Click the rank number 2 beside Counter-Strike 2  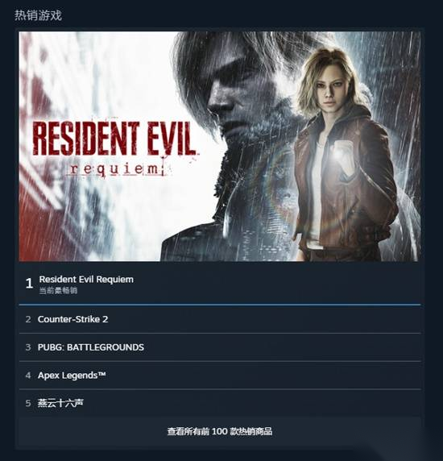point(28,319)
